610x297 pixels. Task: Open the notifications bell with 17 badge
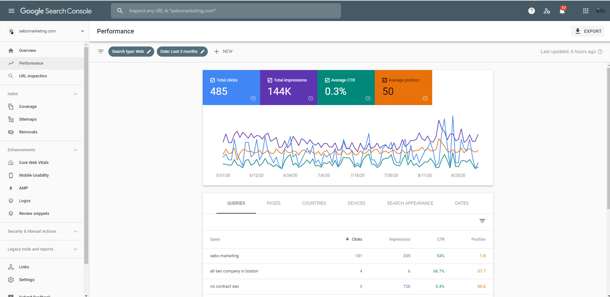(x=563, y=11)
